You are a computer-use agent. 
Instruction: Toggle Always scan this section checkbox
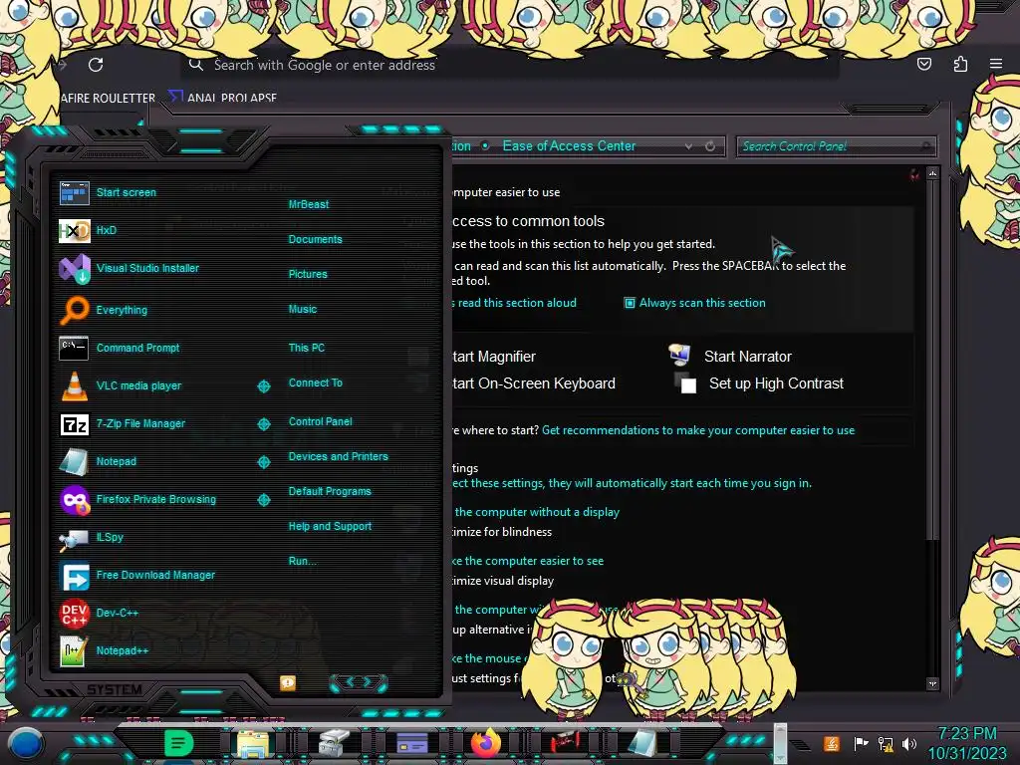coord(630,303)
